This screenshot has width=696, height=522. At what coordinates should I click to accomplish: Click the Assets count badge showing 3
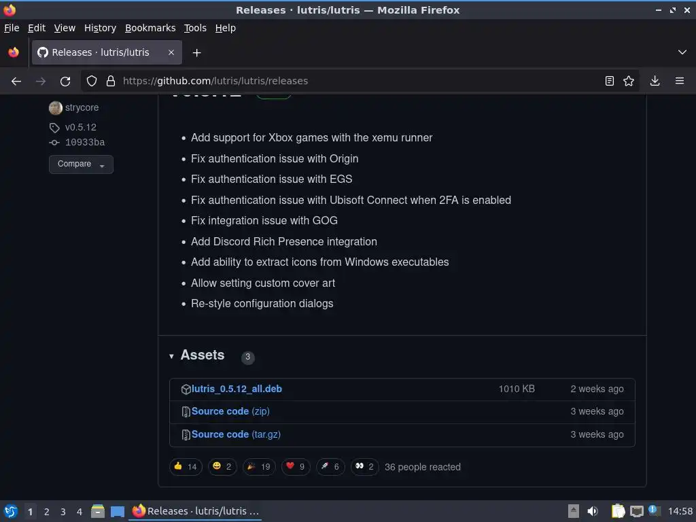[x=247, y=357]
